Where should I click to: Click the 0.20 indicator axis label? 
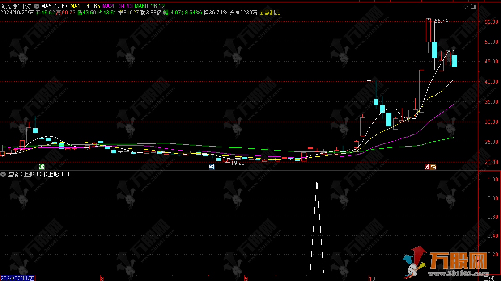493,255
